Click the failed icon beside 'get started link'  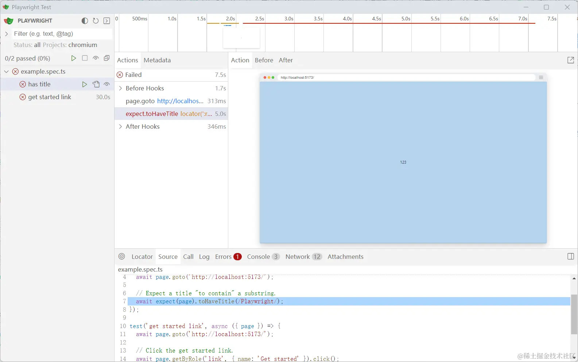click(23, 97)
